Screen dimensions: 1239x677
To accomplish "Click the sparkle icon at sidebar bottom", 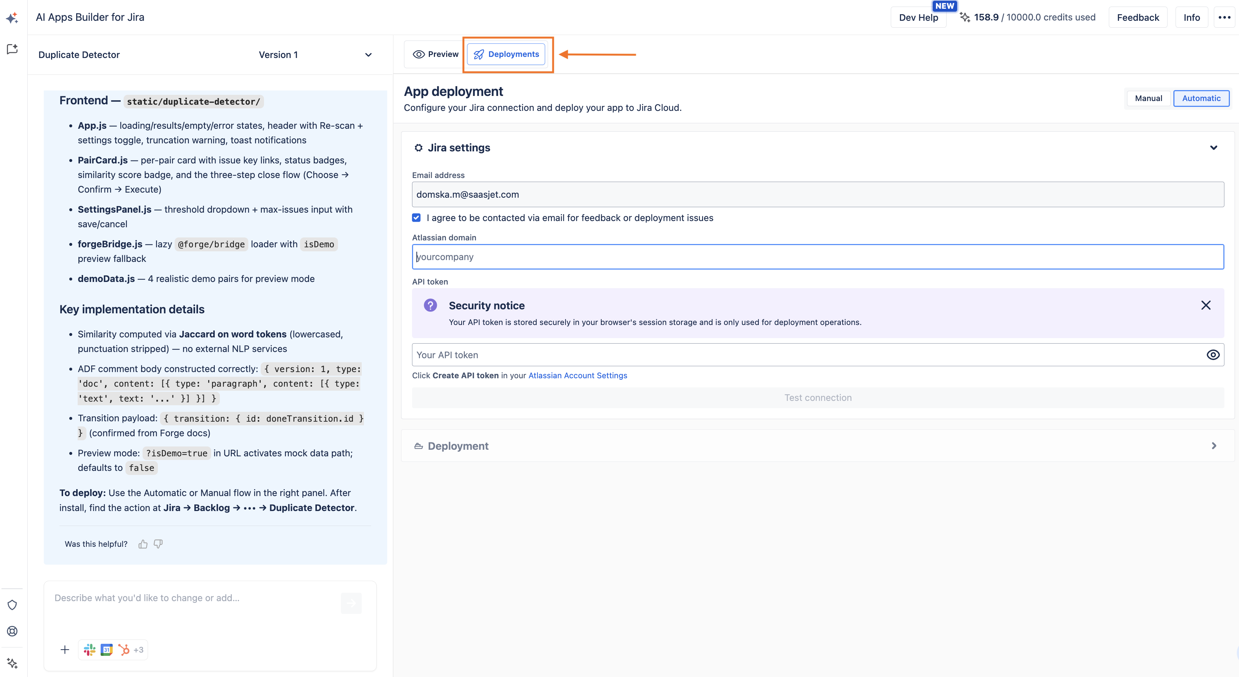I will tap(12, 663).
